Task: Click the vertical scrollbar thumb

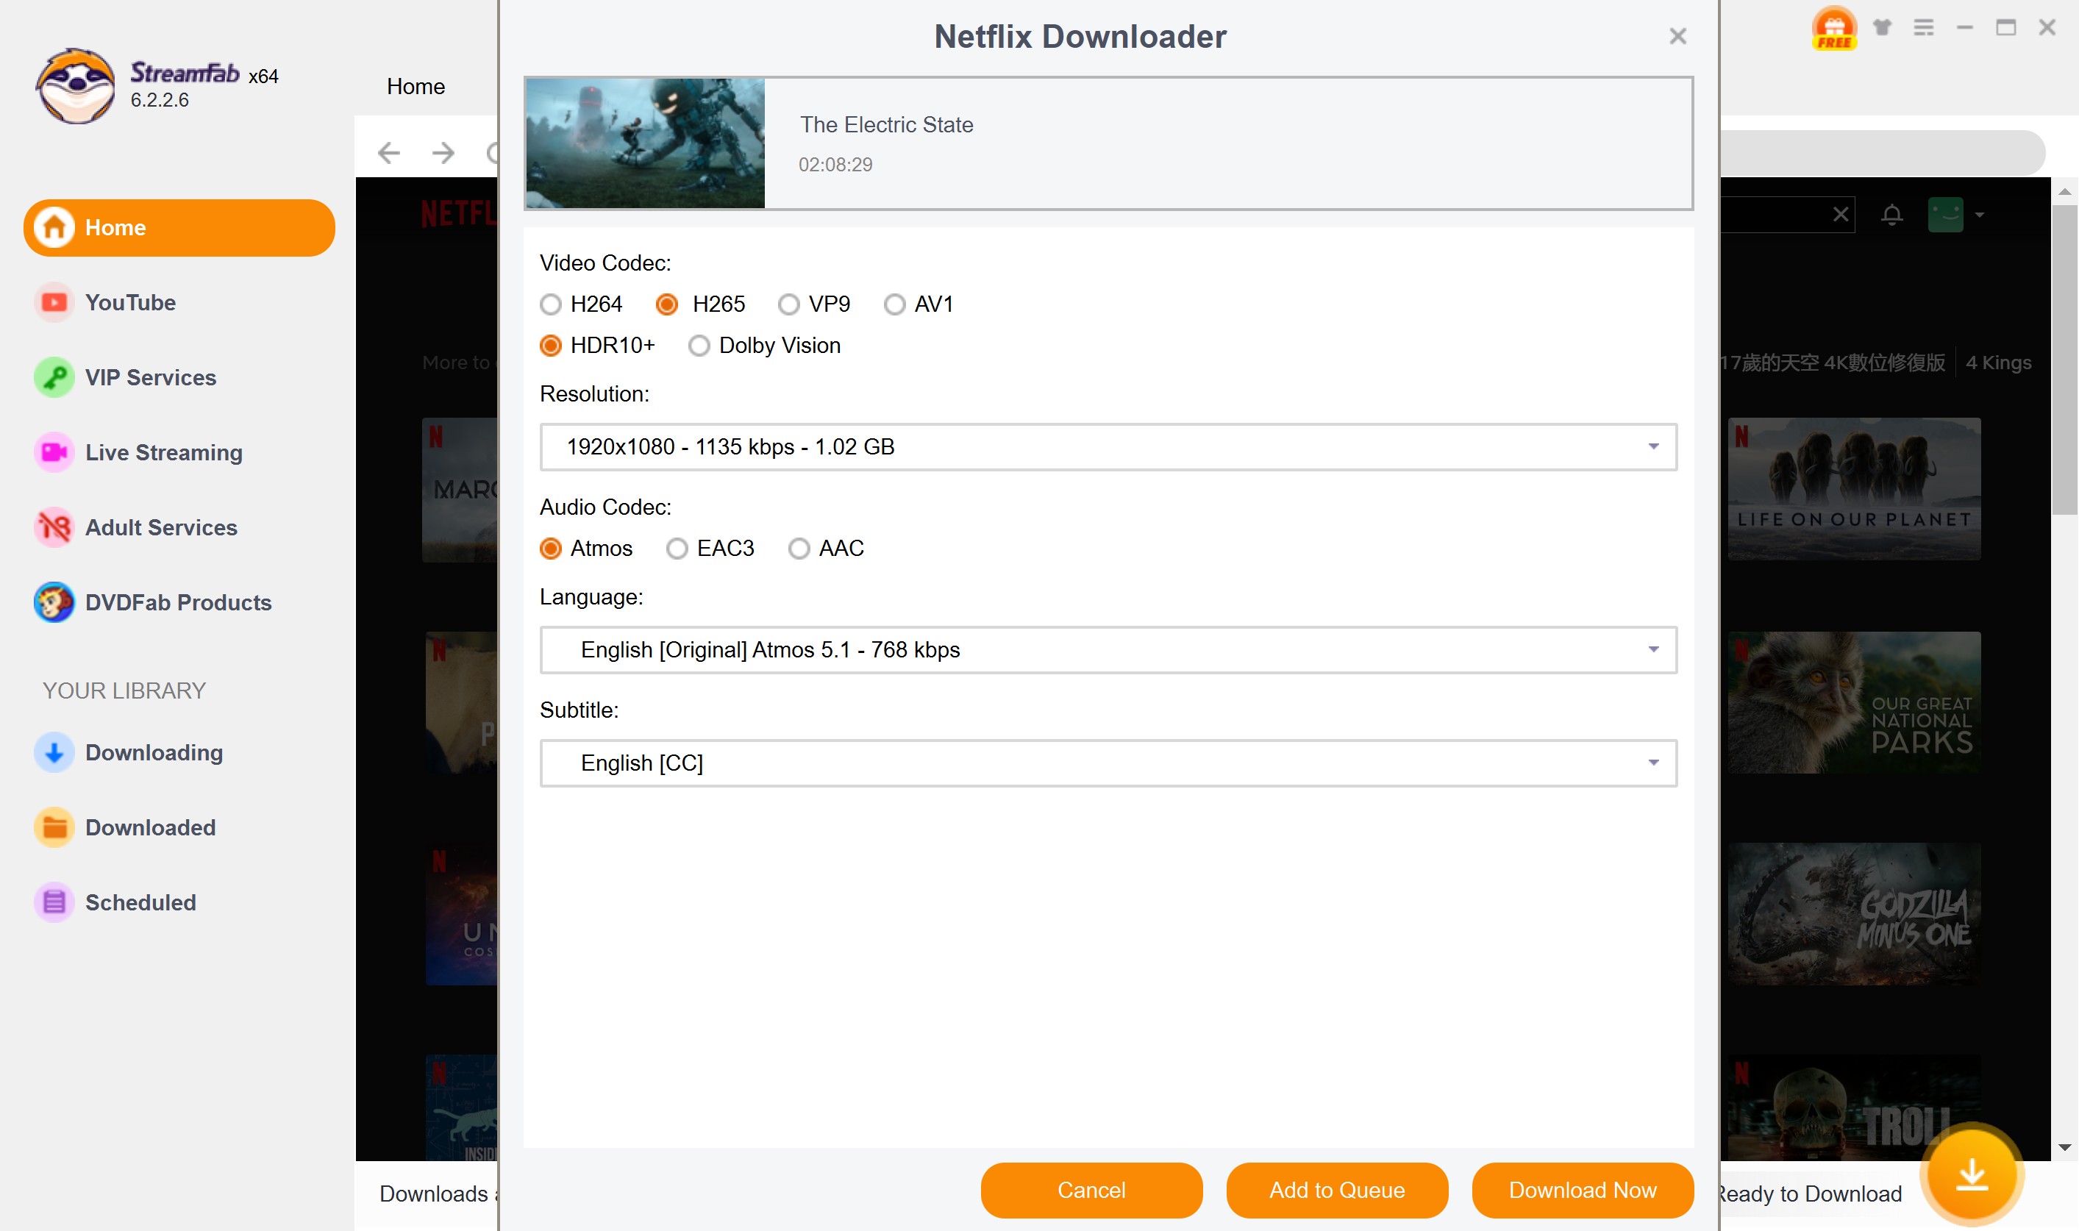Action: pyautogui.click(x=2064, y=360)
